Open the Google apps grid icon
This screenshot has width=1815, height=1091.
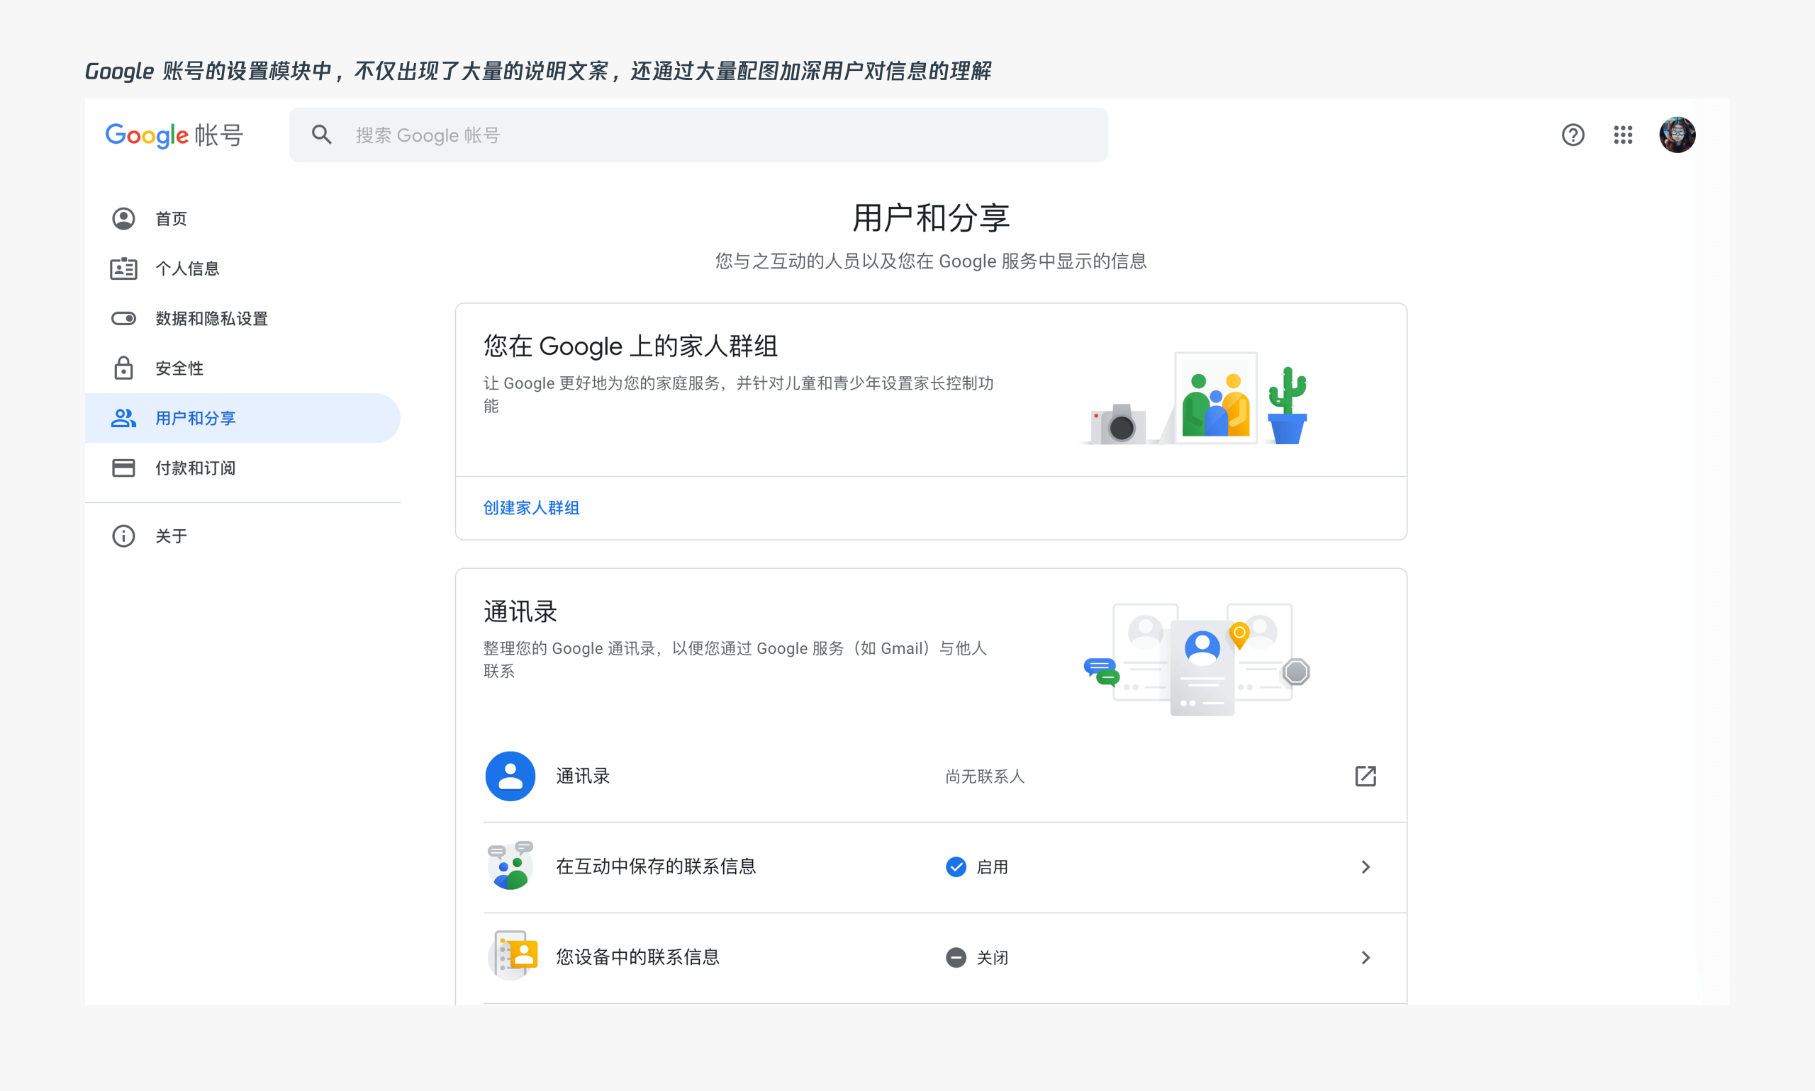tap(1622, 135)
